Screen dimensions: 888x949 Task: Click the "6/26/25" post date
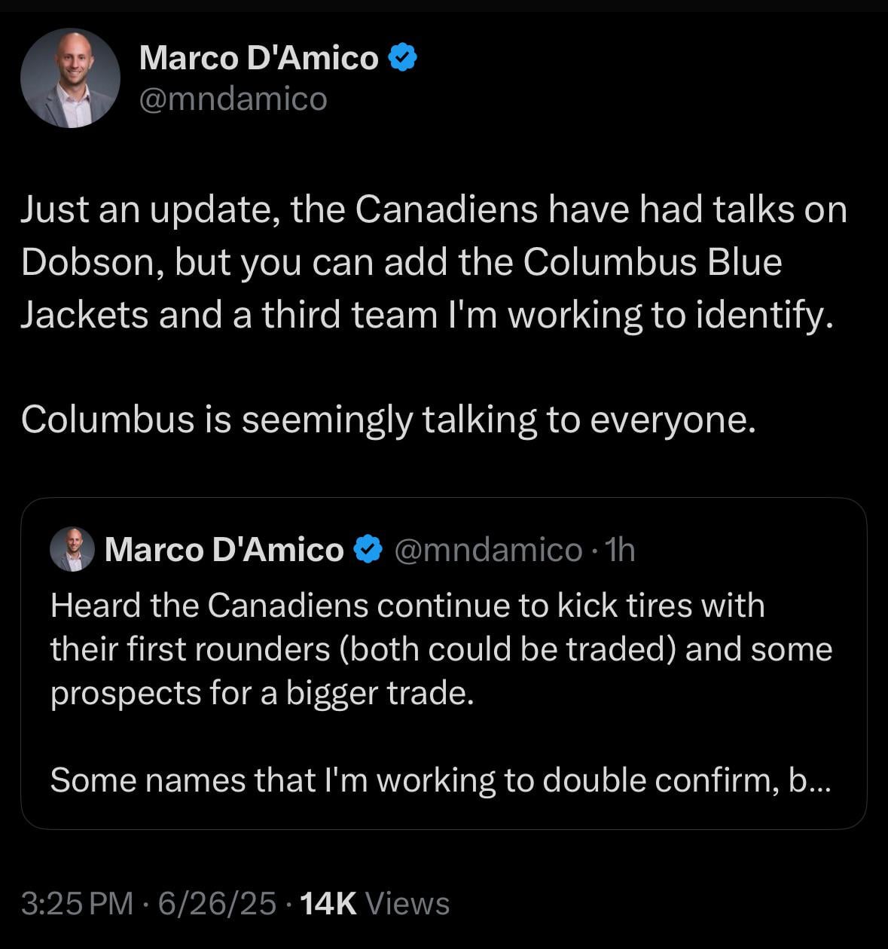click(217, 903)
